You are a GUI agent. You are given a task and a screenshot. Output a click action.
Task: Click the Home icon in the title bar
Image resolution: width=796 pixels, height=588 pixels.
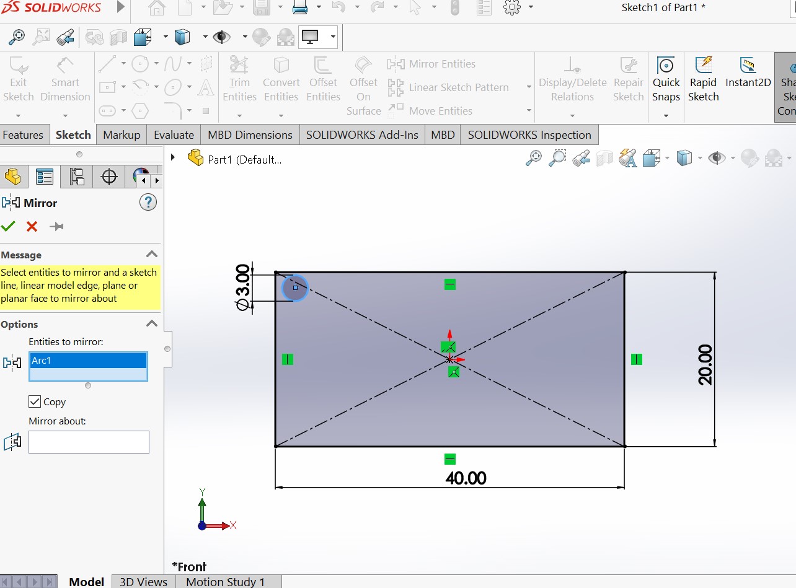(x=158, y=8)
